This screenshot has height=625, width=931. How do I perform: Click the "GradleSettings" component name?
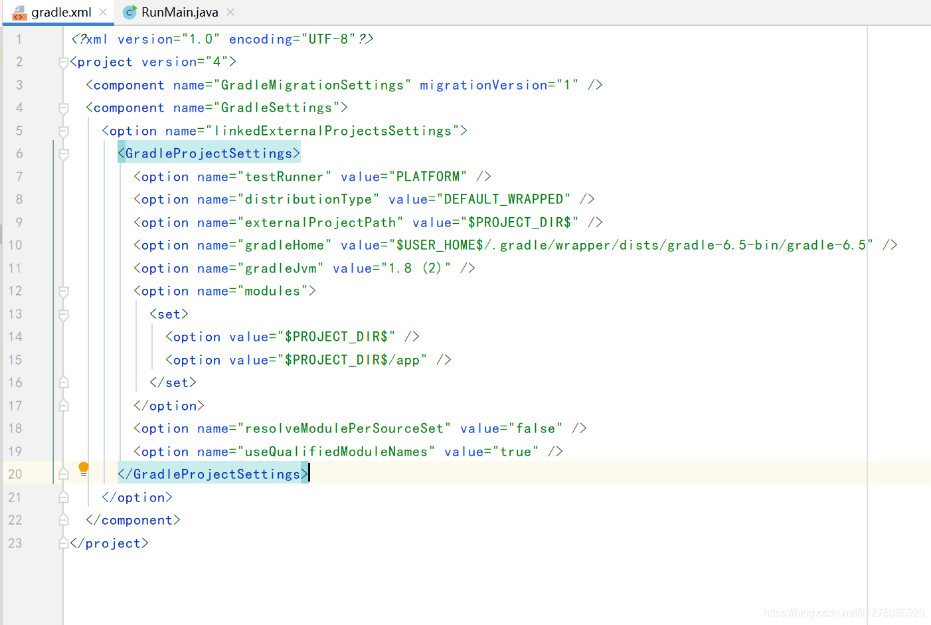[276, 108]
